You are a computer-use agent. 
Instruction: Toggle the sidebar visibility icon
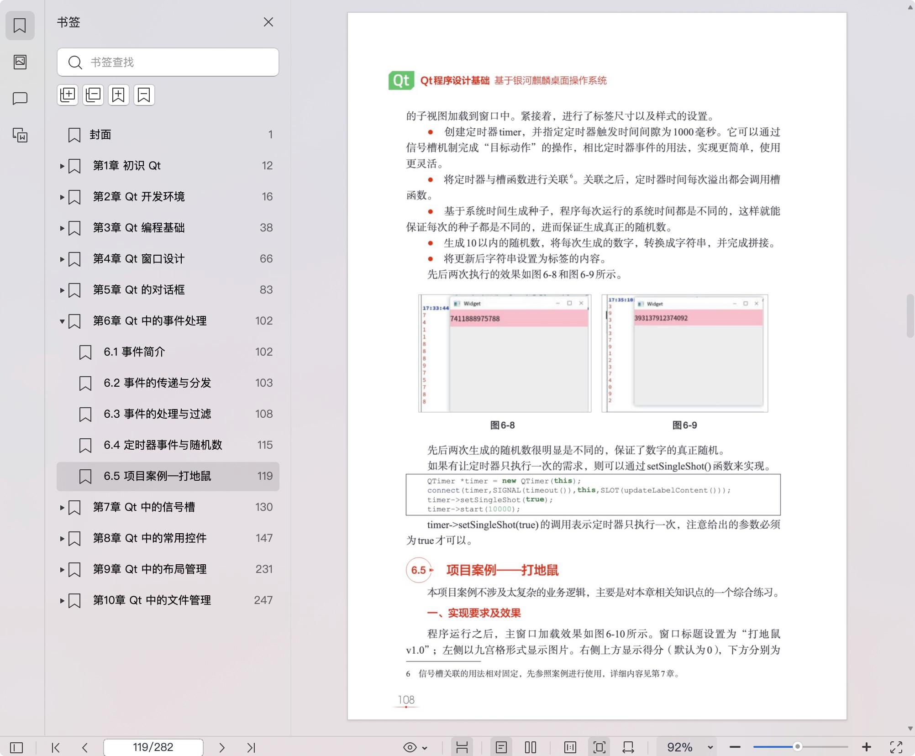(16, 747)
